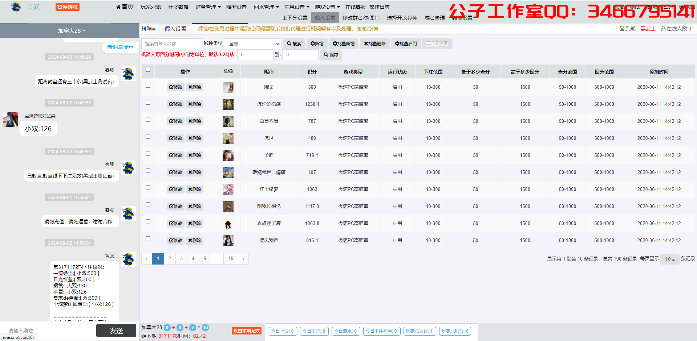
Task: Check the box for row 明我长相忆
Action: click(x=148, y=205)
